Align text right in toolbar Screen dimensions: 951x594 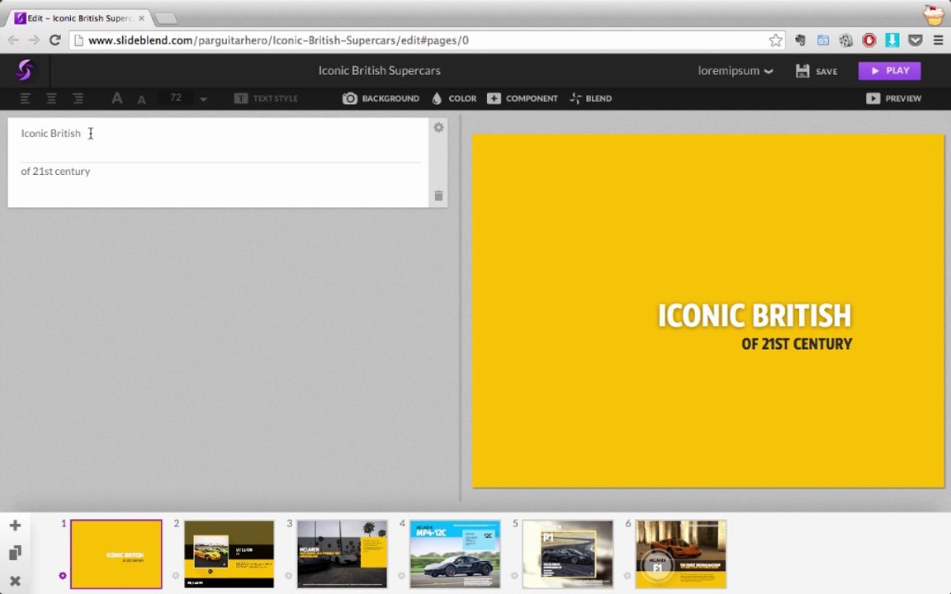pyautogui.click(x=78, y=98)
